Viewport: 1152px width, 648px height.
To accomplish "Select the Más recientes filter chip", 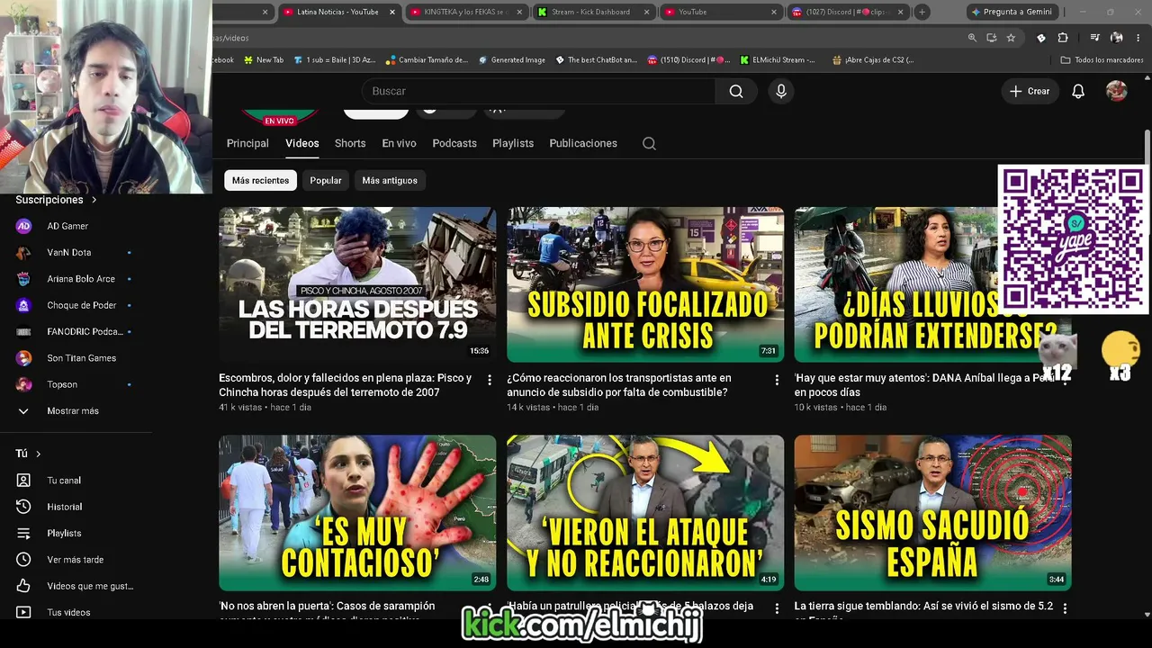I will click(x=260, y=181).
